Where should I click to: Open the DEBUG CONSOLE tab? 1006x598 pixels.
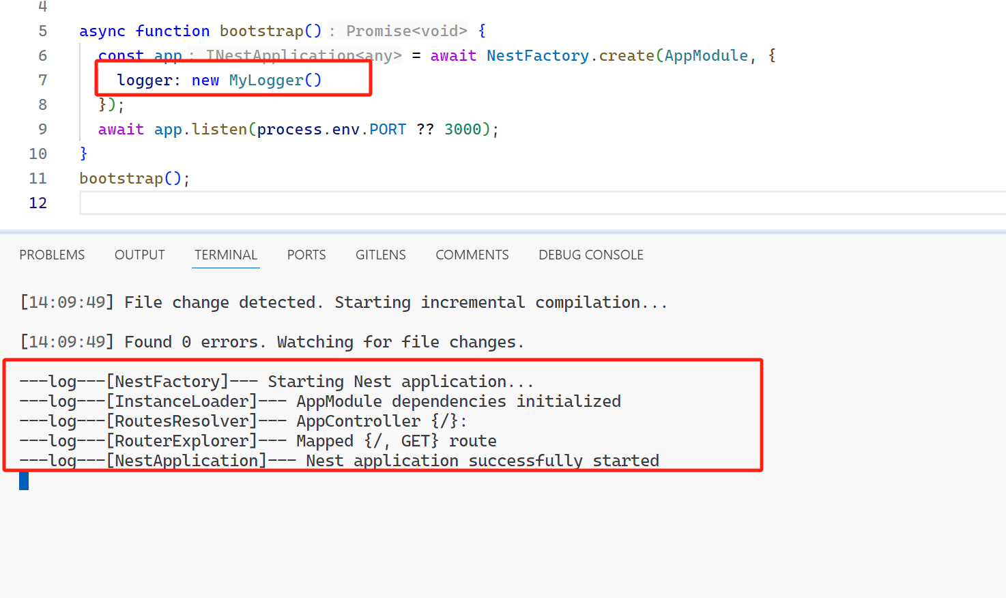(x=590, y=255)
